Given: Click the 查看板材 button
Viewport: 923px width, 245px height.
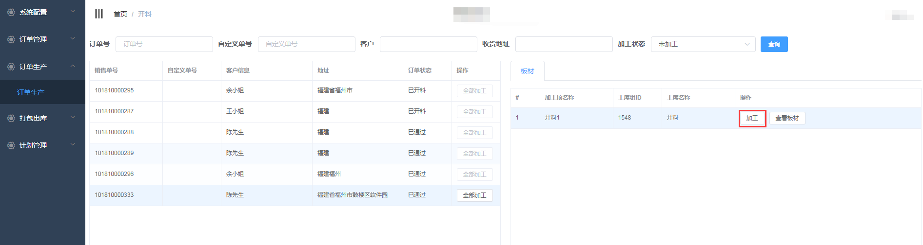Looking at the screenshot, I should (x=787, y=118).
